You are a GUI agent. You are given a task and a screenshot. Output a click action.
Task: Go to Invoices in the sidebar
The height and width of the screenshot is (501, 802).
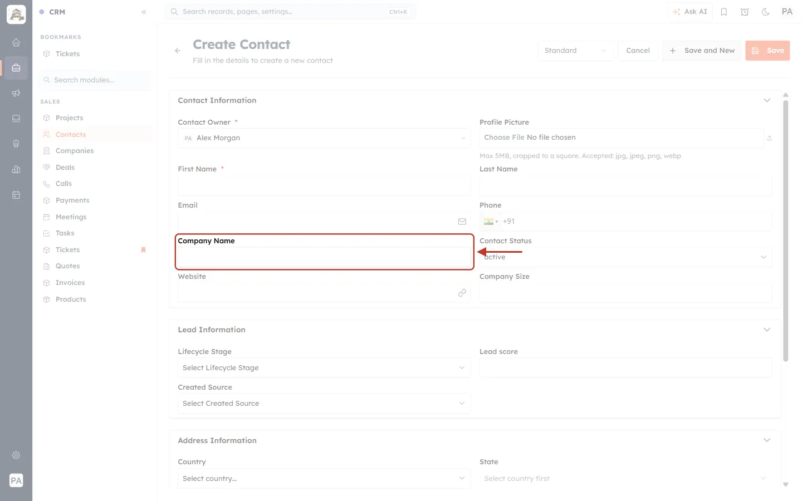tap(70, 283)
